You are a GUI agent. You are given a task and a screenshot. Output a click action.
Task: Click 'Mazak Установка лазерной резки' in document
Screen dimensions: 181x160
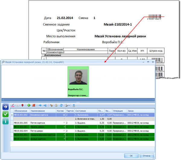coord(120,36)
